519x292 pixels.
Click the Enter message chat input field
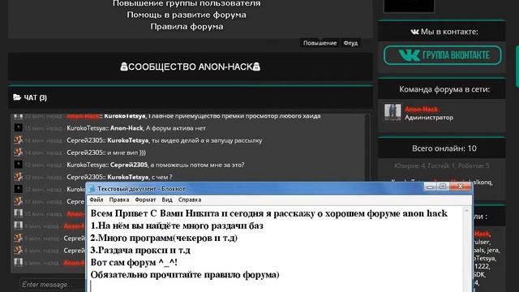click(52, 285)
